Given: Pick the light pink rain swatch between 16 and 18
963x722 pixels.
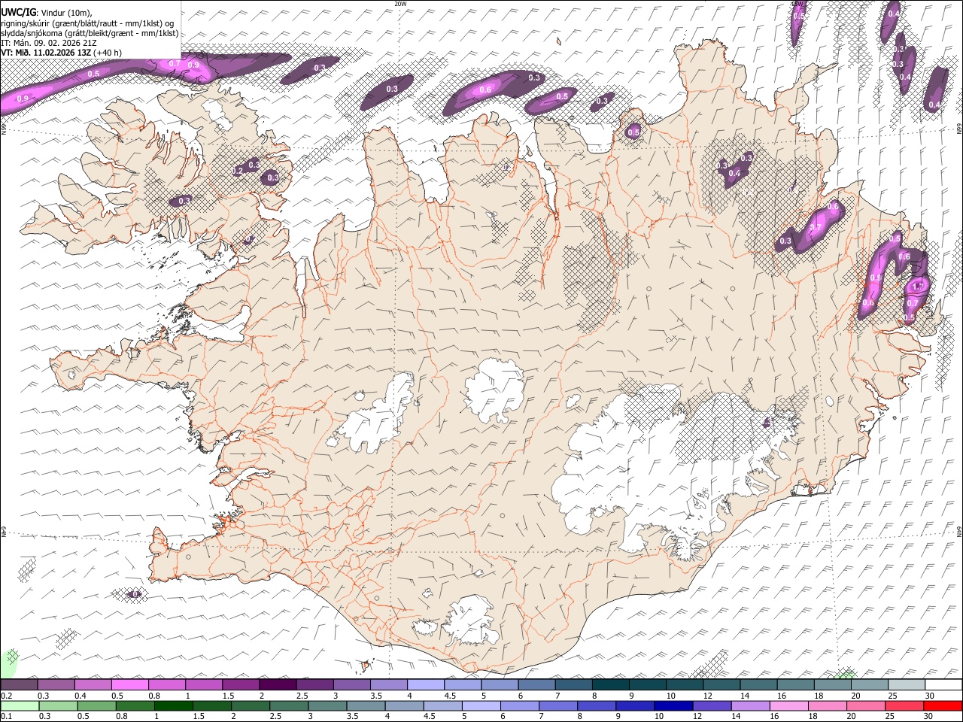Looking at the screenshot, I should pos(788,706).
